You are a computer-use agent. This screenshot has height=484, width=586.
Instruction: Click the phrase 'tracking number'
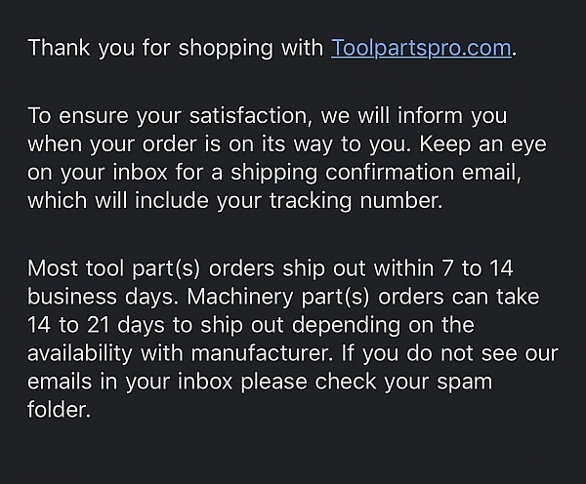click(354, 201)
